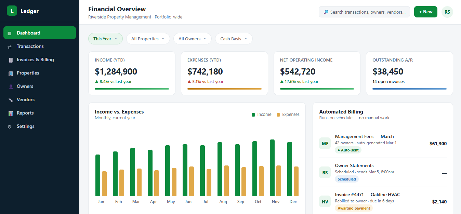Navigate to Invoices & Billing
The height and width of the screenshot is (214, 461).
[x=40, y=59]
